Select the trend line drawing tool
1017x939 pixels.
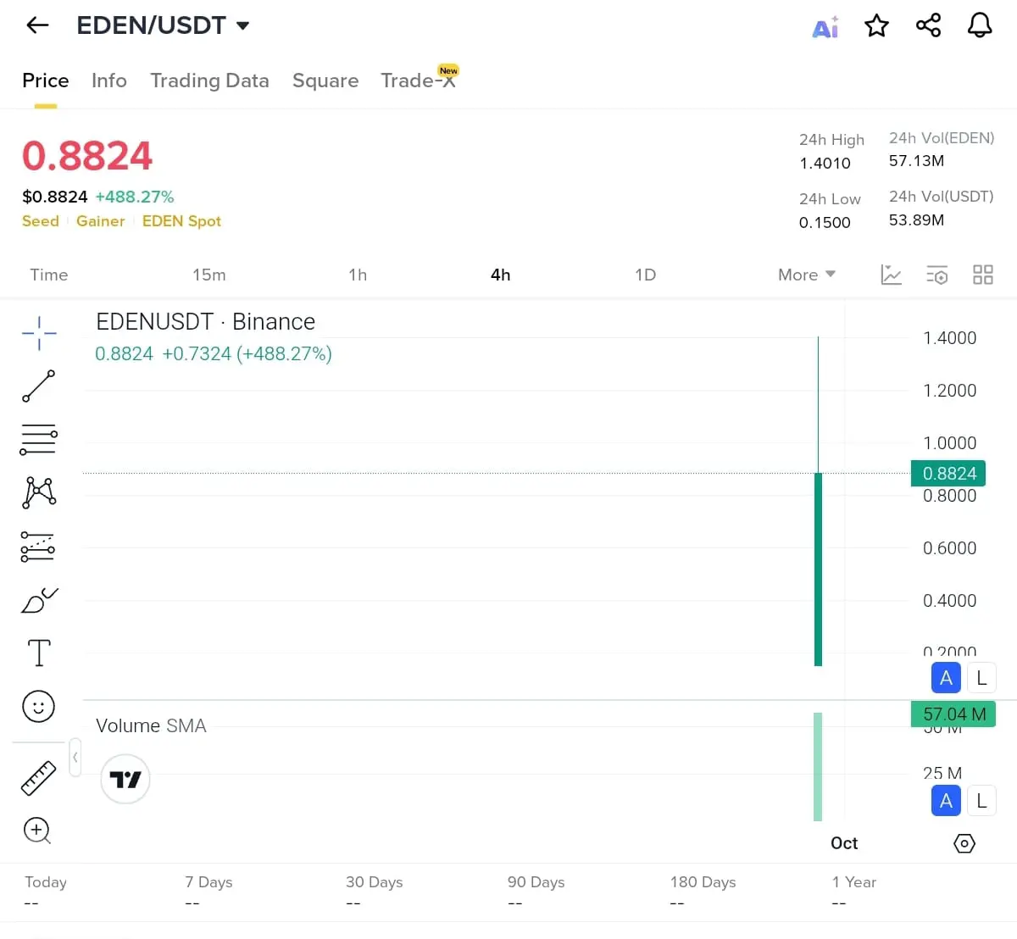coord(39,386)
